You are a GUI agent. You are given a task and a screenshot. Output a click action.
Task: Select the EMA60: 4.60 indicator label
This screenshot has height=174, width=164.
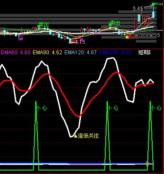[x=16, y=52]
